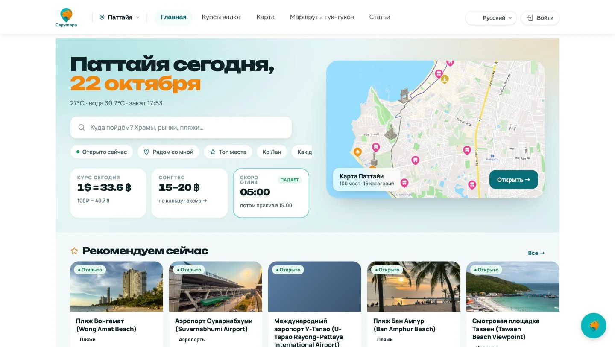The width and height of the screenshot is (615, 347).
Task: Click the Открыть map button
Action: [x=514, y=180]
